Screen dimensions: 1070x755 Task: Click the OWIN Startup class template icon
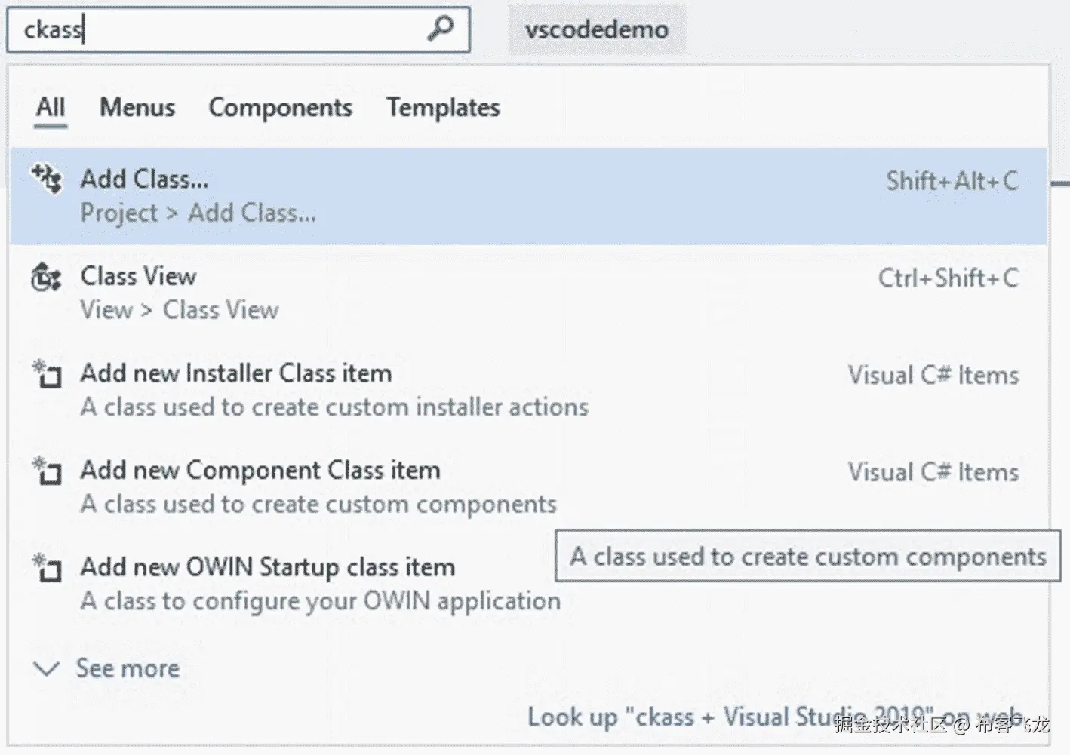point(47,567)
